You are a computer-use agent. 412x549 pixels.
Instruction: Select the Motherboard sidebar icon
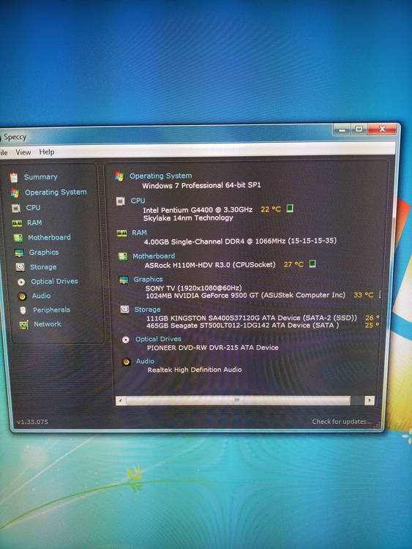pos(18,238)
